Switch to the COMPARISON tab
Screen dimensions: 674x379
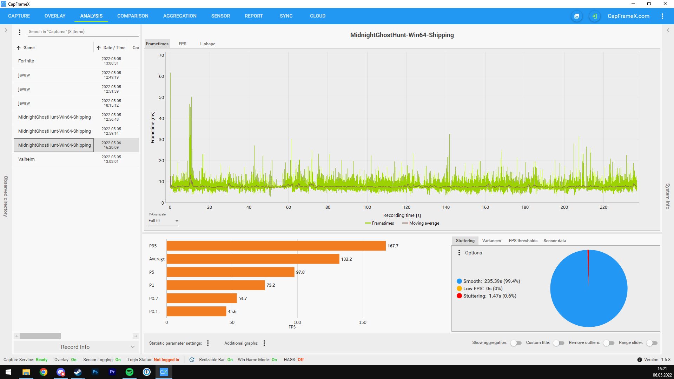tap(133, 16)
